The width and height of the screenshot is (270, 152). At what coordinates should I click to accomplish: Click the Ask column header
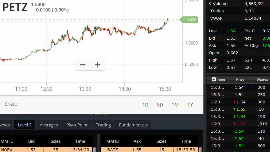click(x=137, y=141)
